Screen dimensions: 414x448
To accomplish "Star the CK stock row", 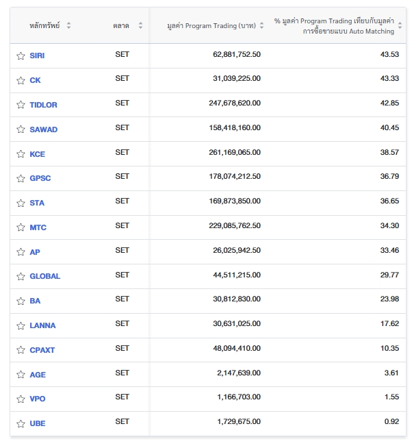I will (21, 81).
